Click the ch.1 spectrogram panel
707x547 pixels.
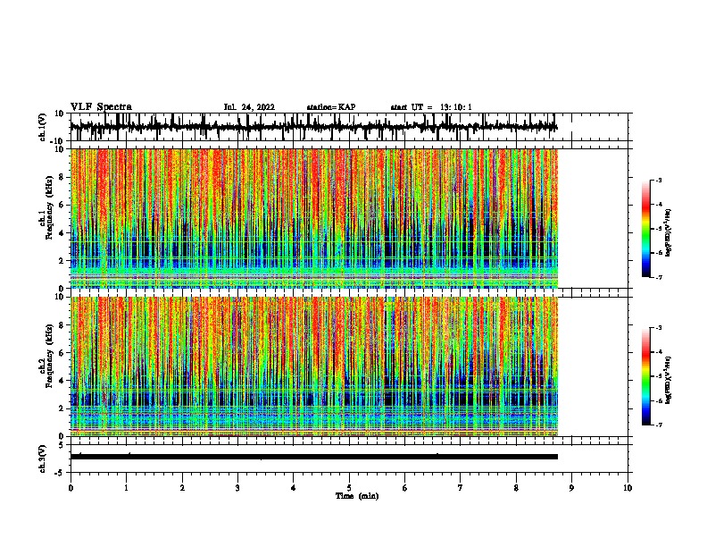[x=314, y=218]
